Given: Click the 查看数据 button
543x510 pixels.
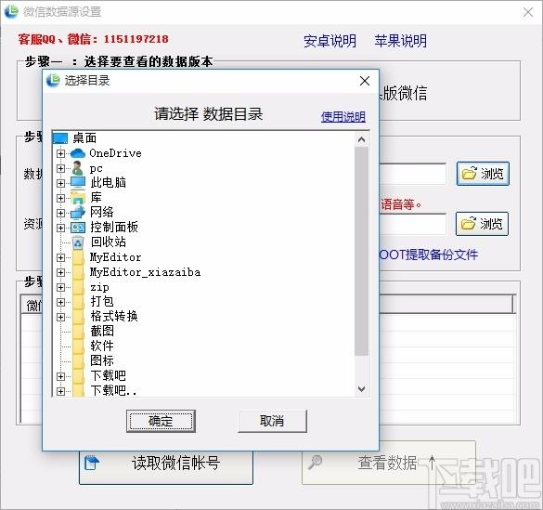Looking at the screenshot, I should (389, 463).
